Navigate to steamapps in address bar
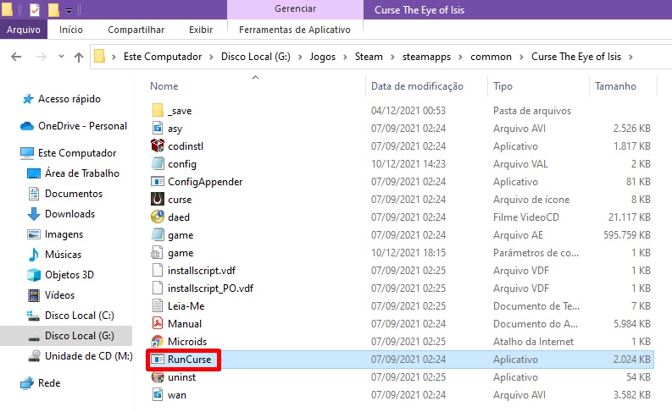Viewport: 672px width, 412px height. click(x=426, y=57)
